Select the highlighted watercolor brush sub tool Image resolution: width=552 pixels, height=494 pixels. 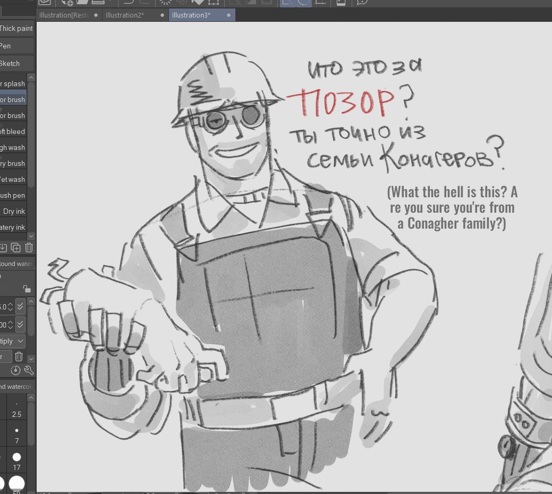13,100
